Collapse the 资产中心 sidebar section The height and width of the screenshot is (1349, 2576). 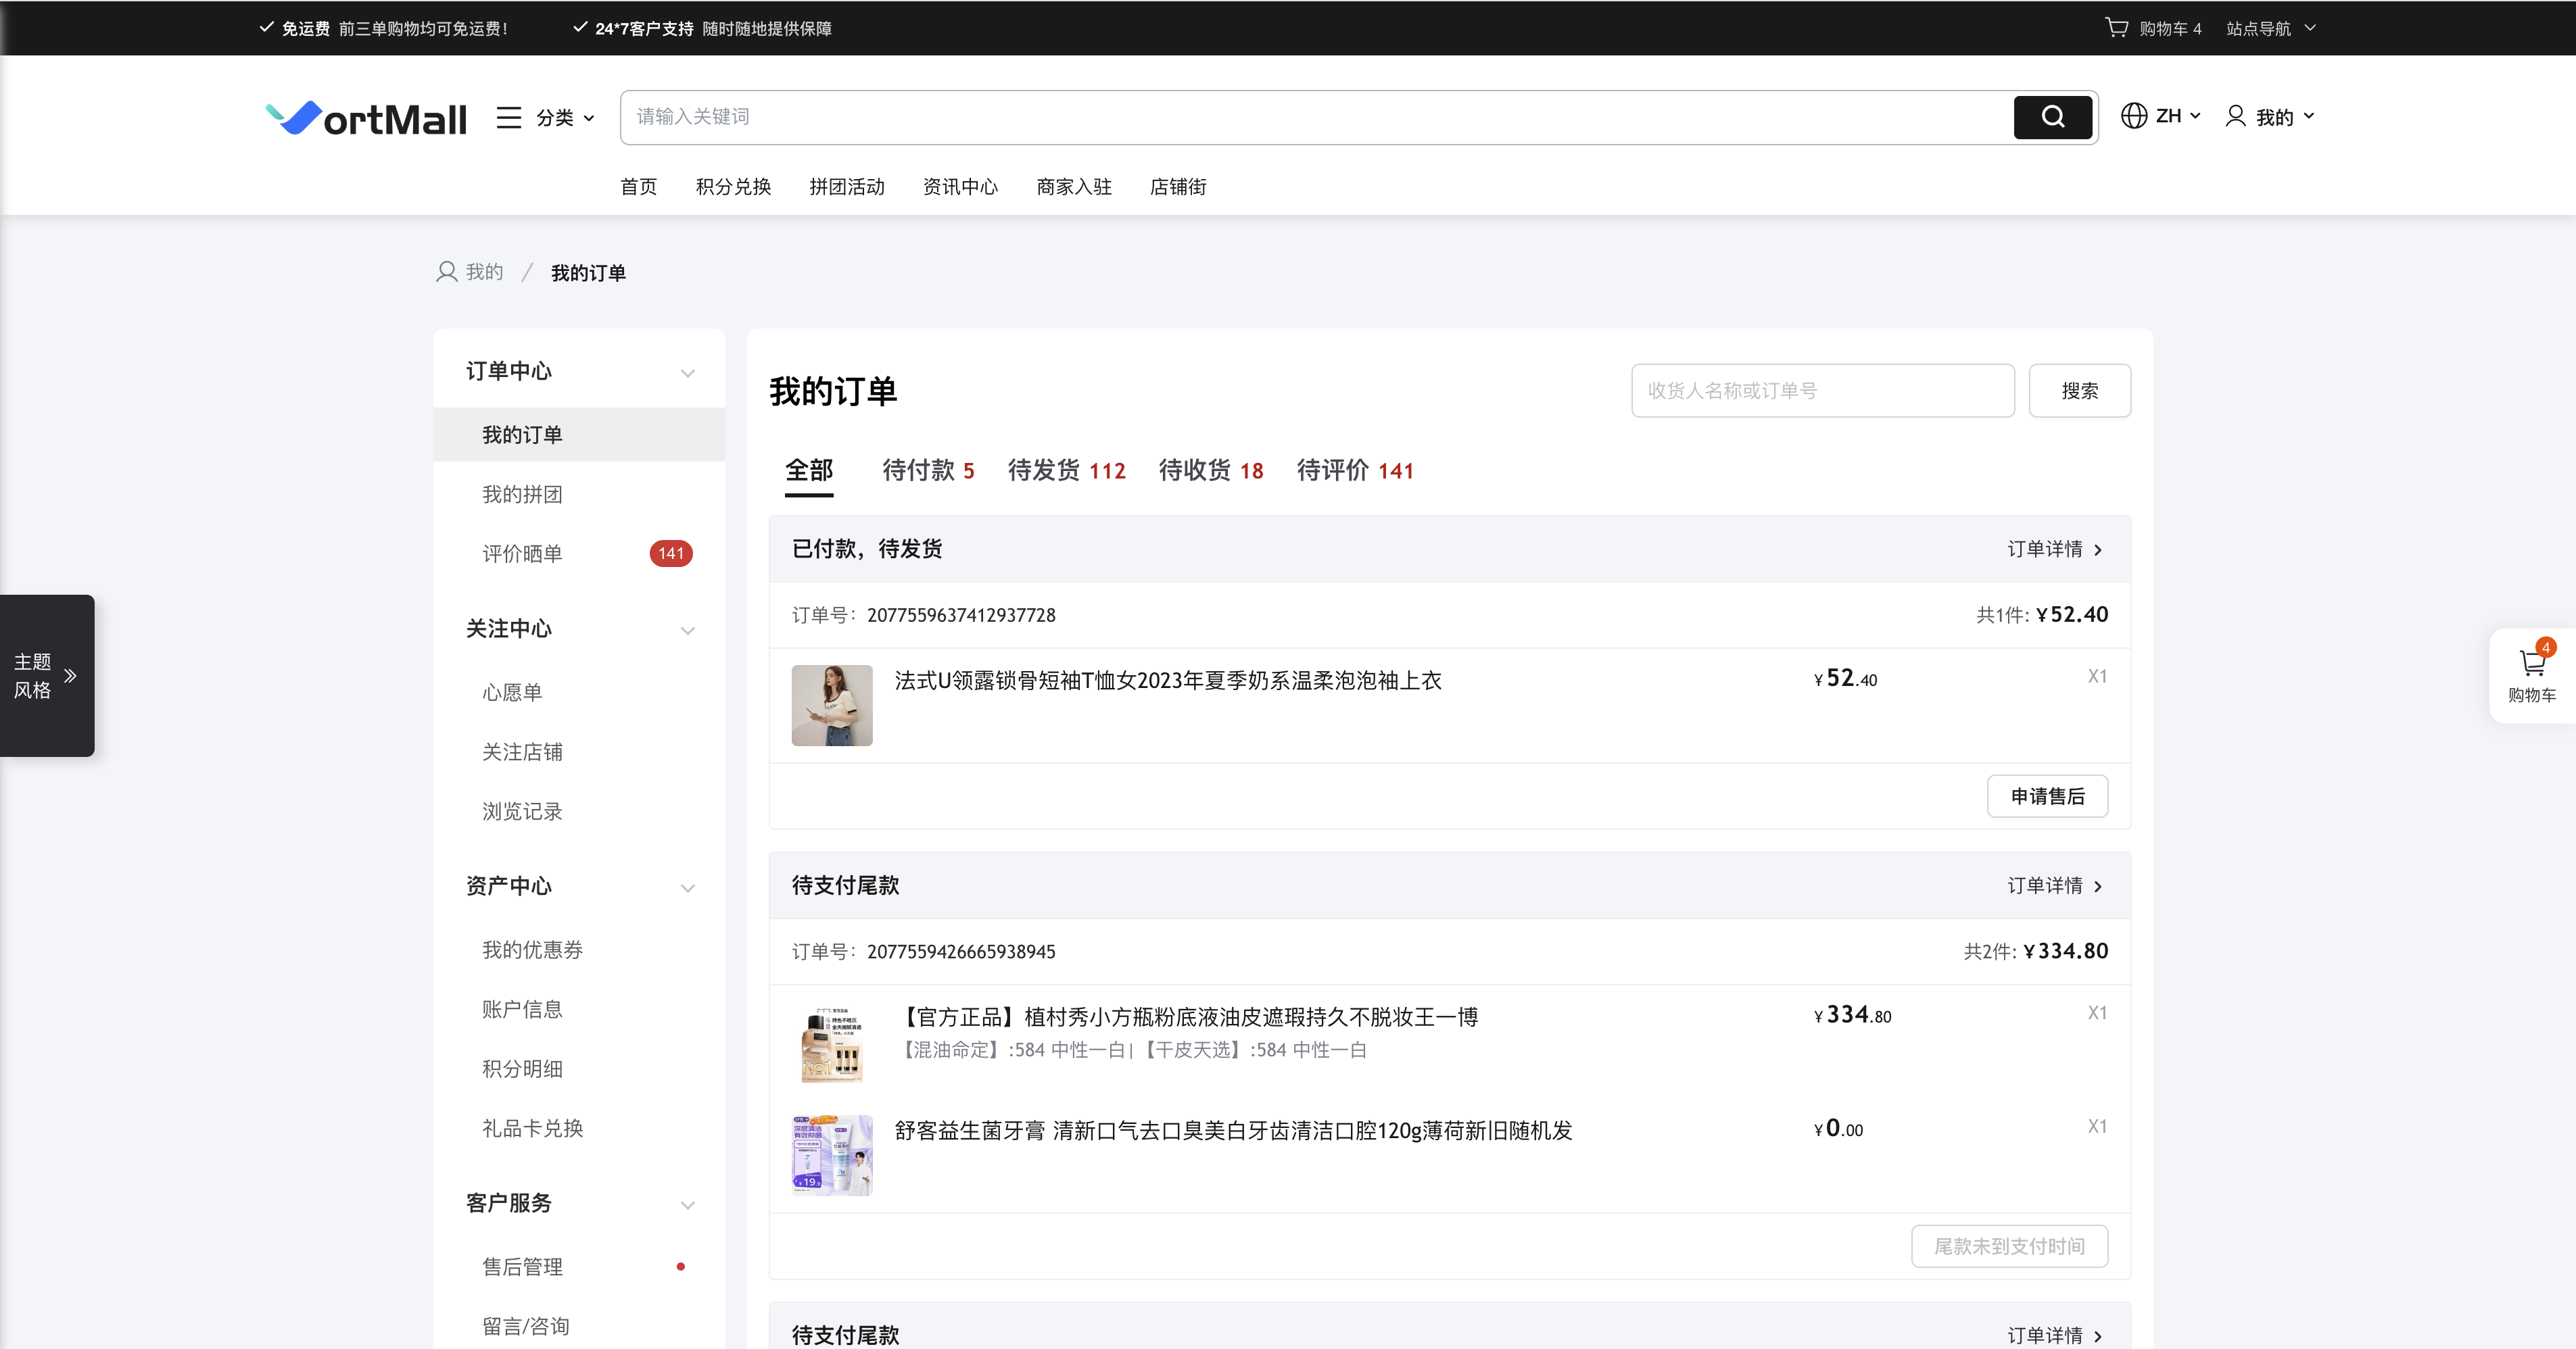tap(688, 888)
